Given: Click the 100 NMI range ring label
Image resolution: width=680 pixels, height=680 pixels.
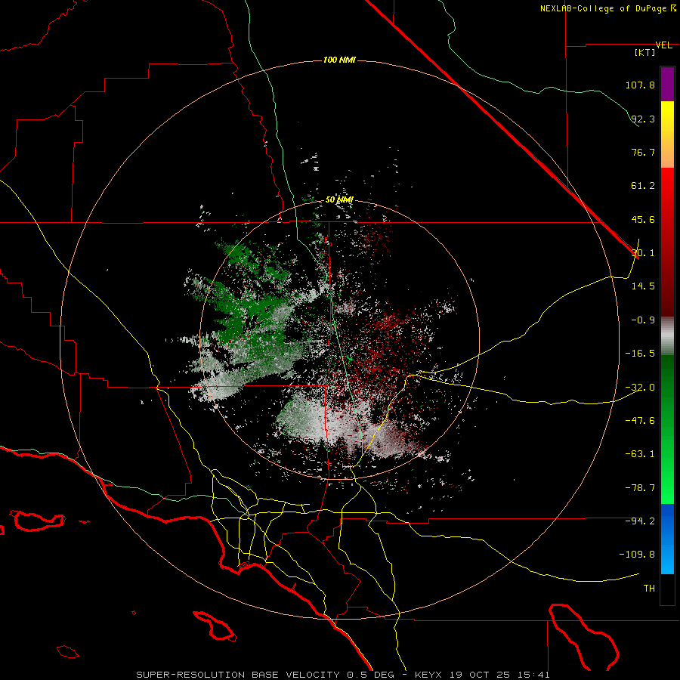Looking at the screenshot, I should point(339,60).
